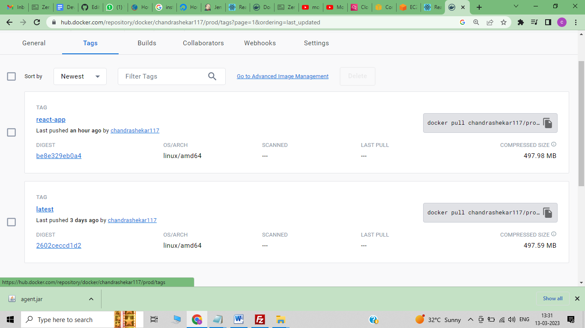Click the search magnifier in Filter Tags

[212, 76]
